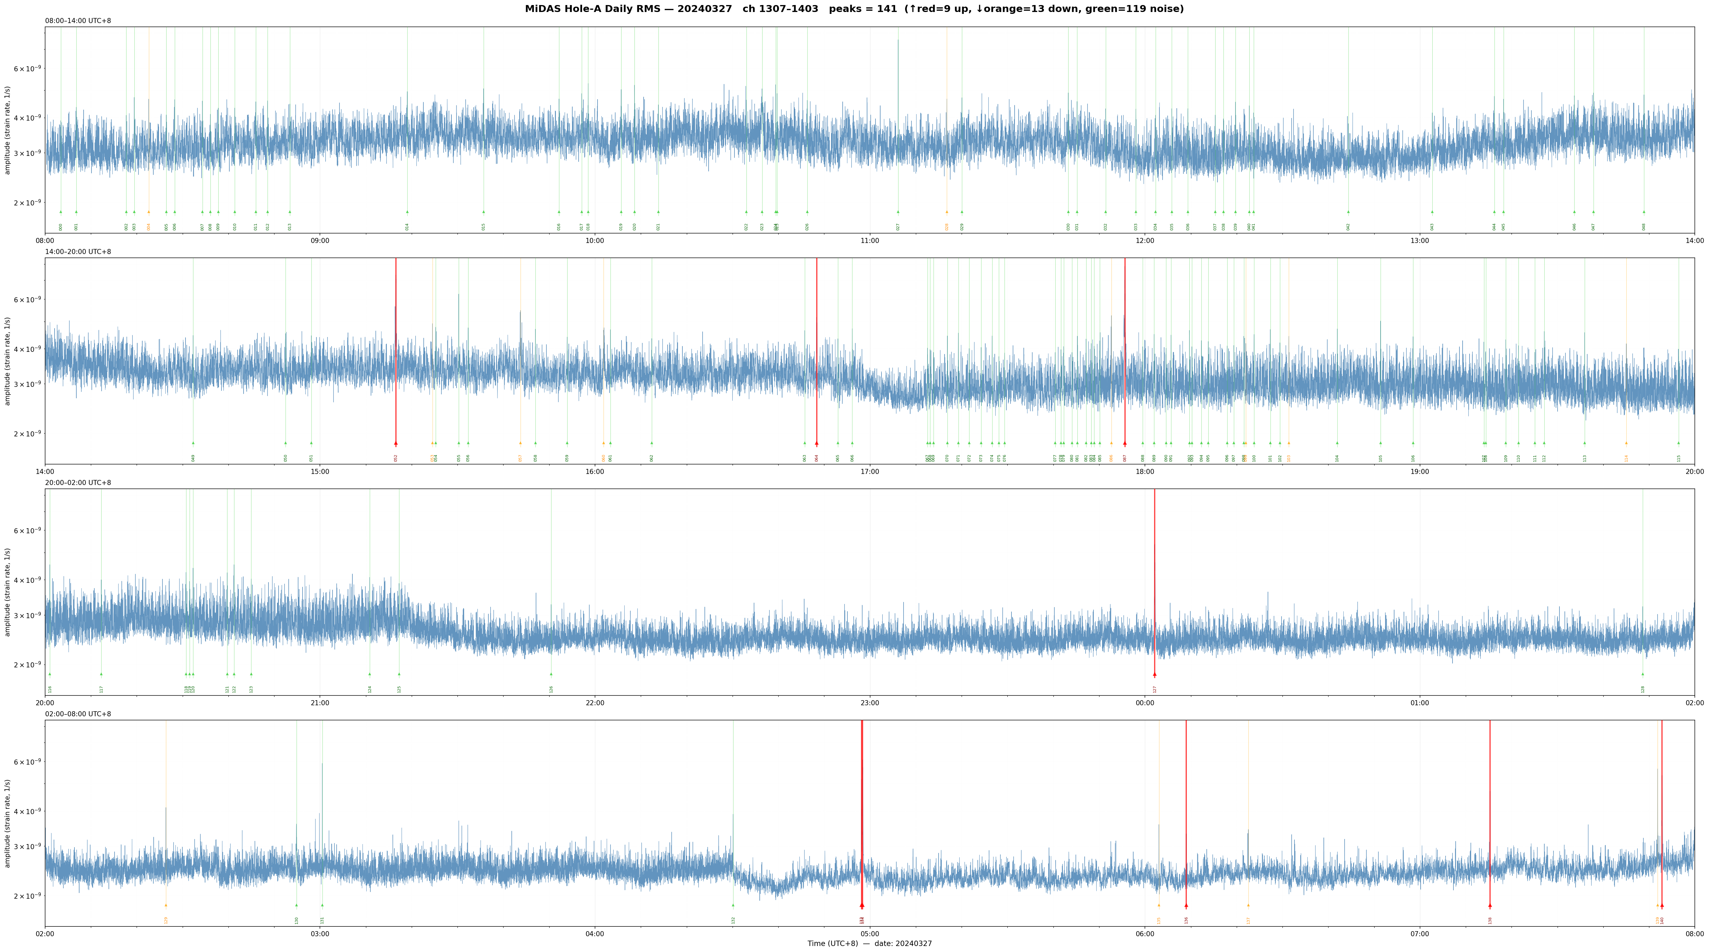The image size is (1709, 952).
Task: Click the "06:00" x-axis tick label
Action: pyautogui.click(x=1145, y=934)
